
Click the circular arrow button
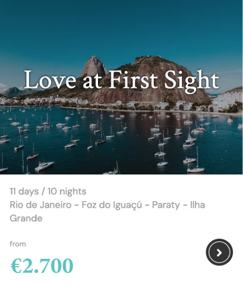tap(220, 252)
